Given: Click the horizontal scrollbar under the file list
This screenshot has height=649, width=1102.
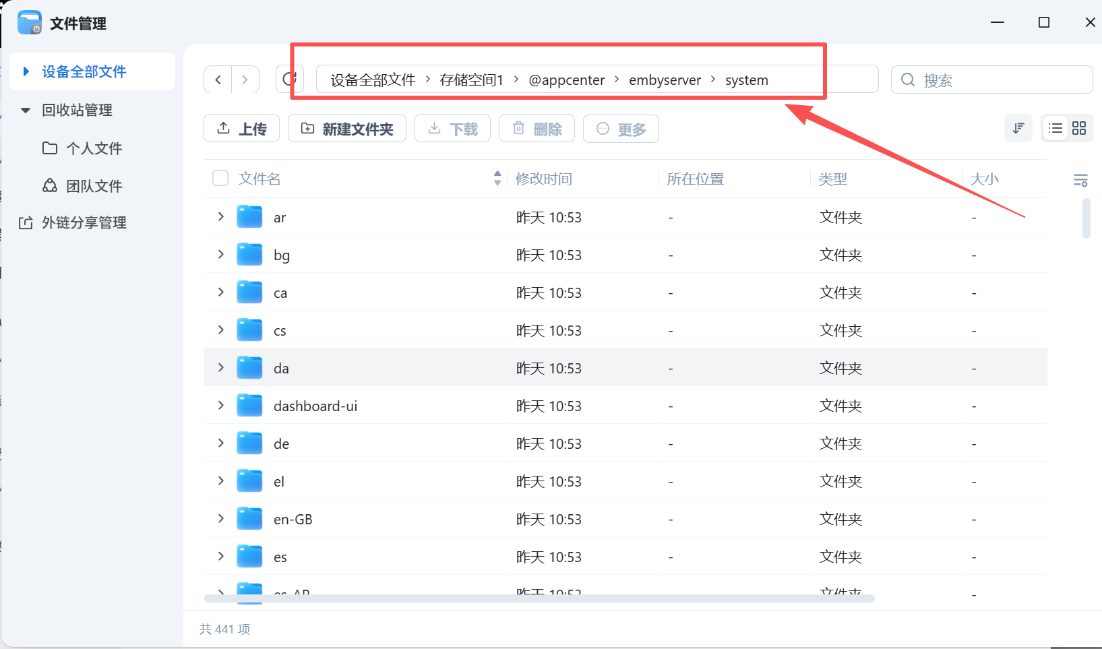Looking at the screenshot, I should pyautogui.click(x=539, y=598).
